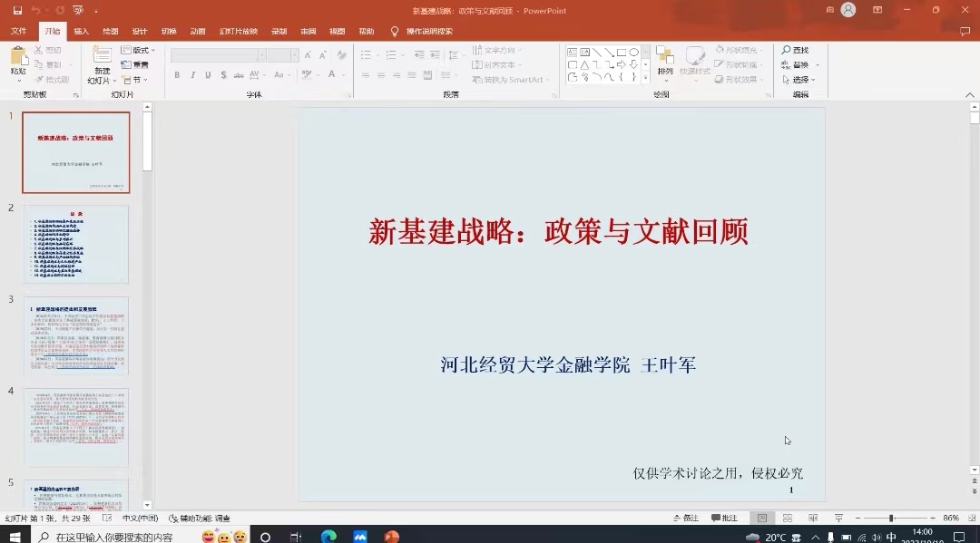Switch to Reading view icon
The height and width of the screenshot is (543, 980).
(813, 518)
